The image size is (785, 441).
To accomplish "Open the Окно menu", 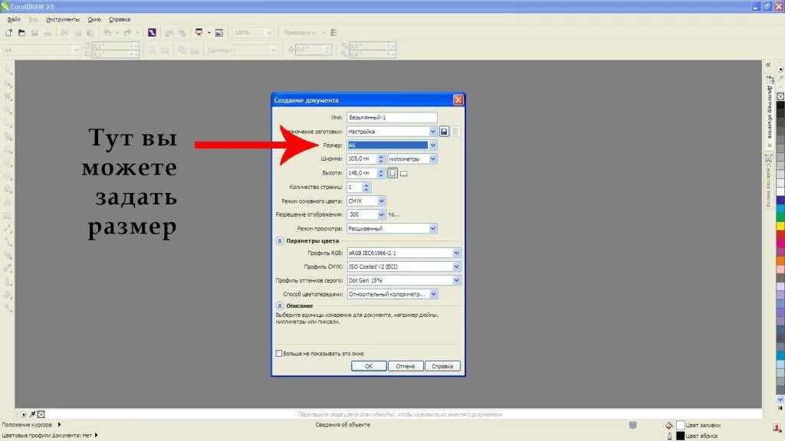I will (x=94, y=19).
